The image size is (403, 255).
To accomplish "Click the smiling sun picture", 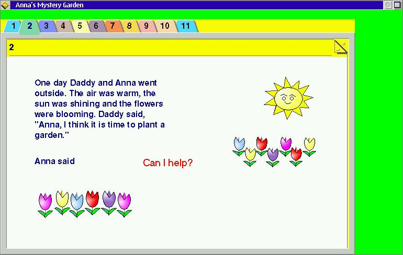I will (288, 98).
